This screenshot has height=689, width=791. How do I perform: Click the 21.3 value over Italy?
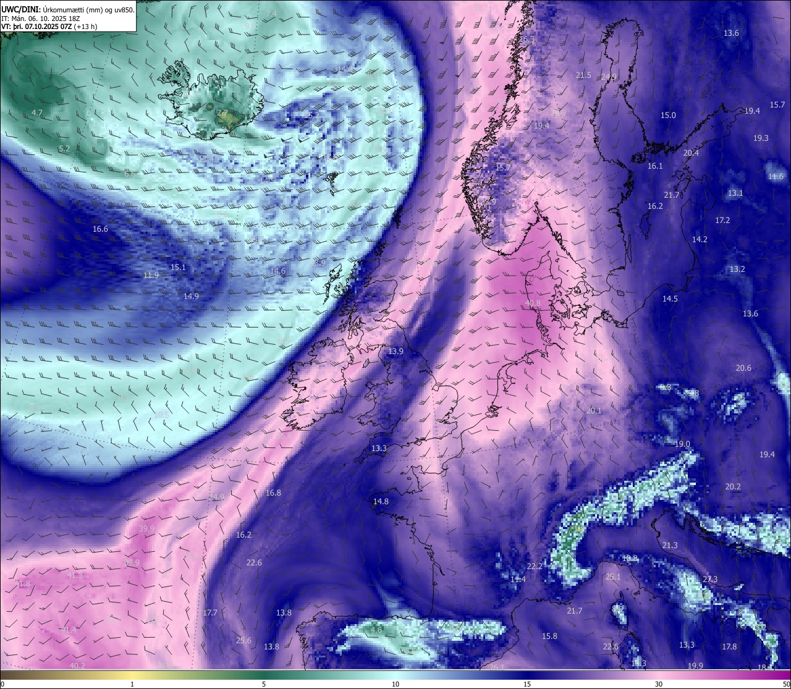tap(670, 546)
